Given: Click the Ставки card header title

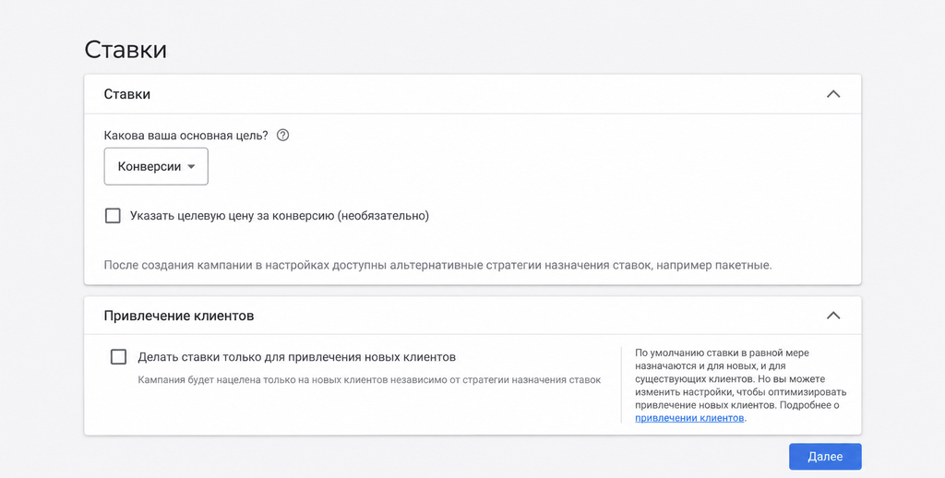Looking at the screenshot, I should [127, 94].
